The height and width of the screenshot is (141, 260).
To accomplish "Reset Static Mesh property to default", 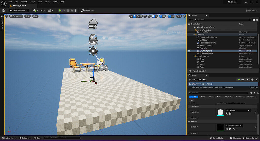I will (255, 112).
